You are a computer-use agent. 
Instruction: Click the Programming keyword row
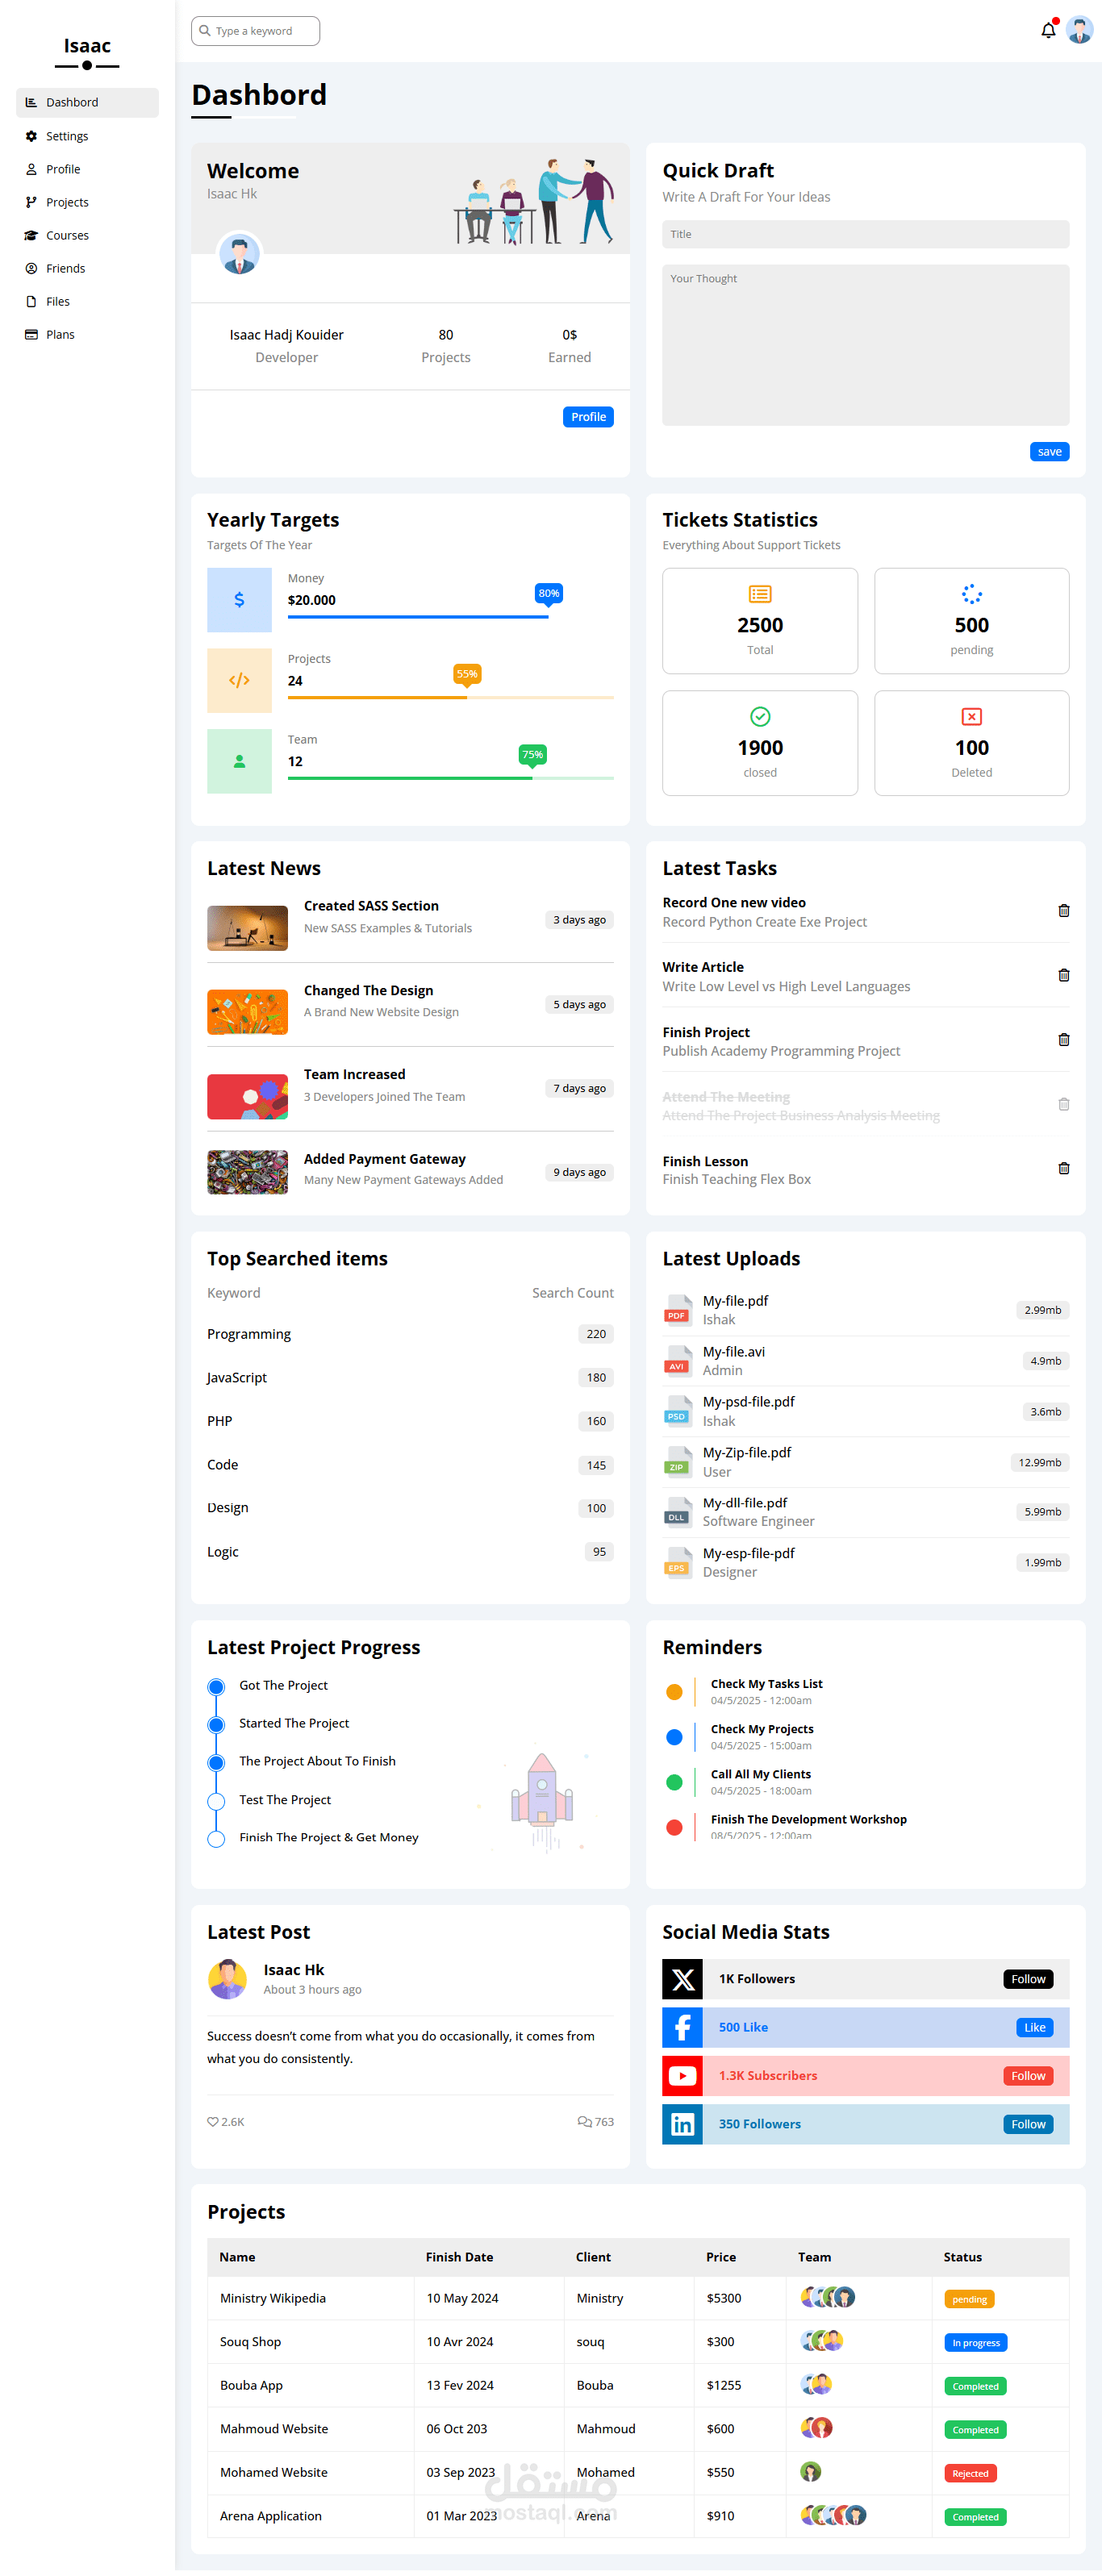pos(410,1334)
